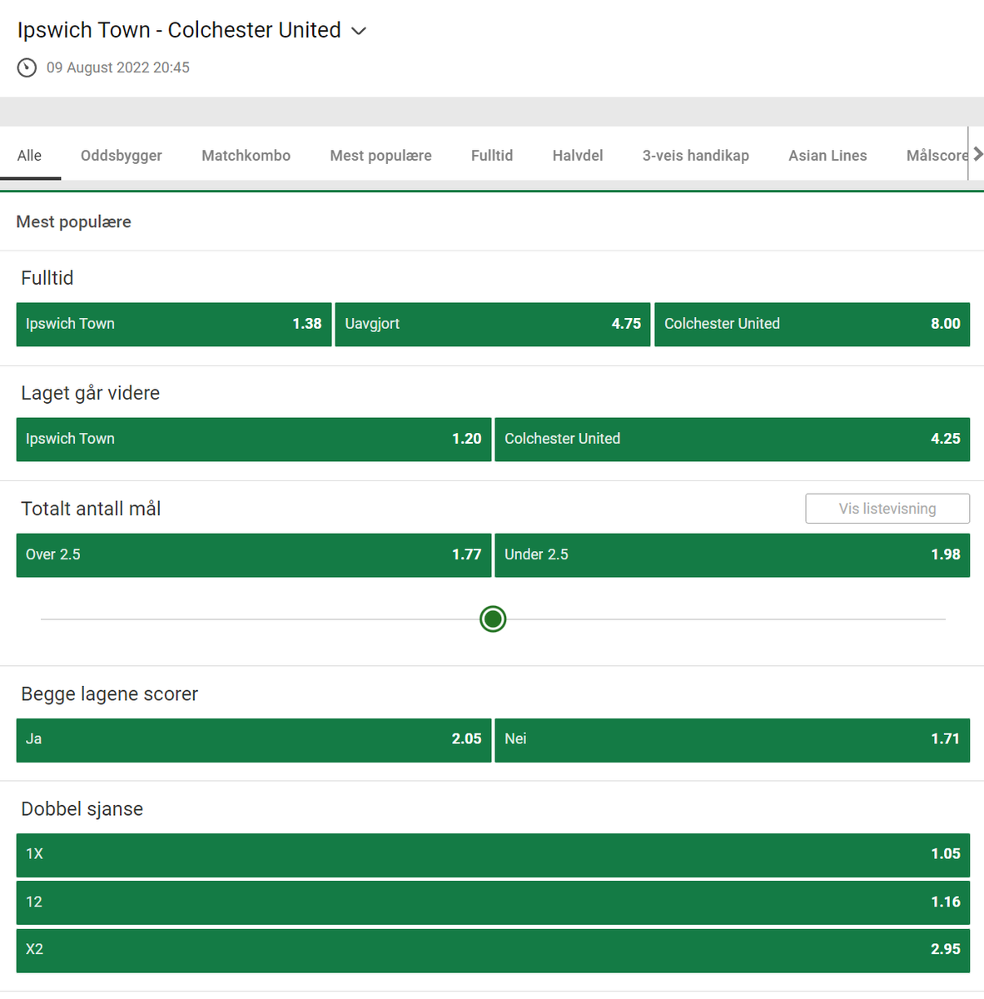Select Uavgjort at 4.75

pyautogui.click(x=493, y=324)
